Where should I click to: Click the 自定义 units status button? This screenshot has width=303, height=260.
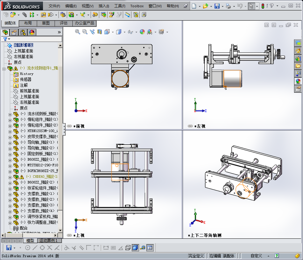tap(256, 256)
